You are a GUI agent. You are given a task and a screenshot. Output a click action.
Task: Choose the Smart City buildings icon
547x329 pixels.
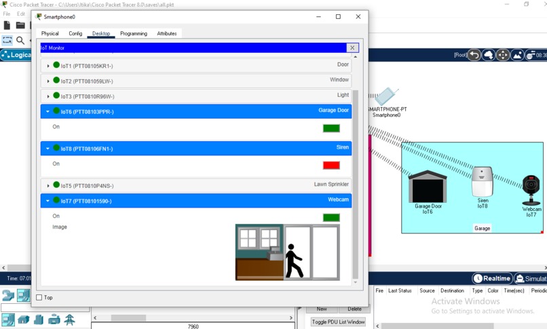(x=39, y=320)
